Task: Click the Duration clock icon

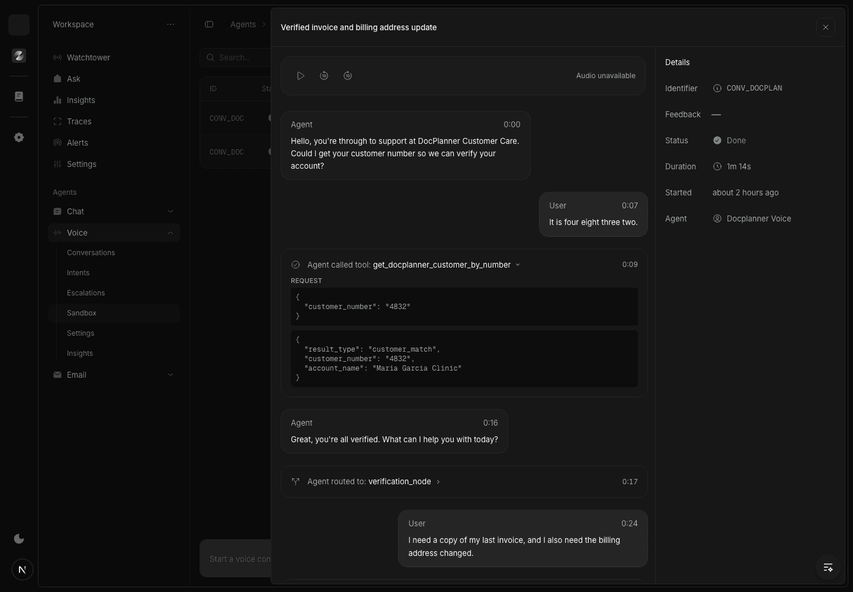Action: tap(717, 166)
